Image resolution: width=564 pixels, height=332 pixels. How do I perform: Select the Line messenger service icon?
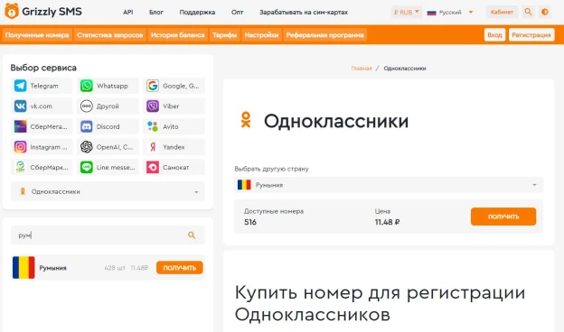point(87,167)
